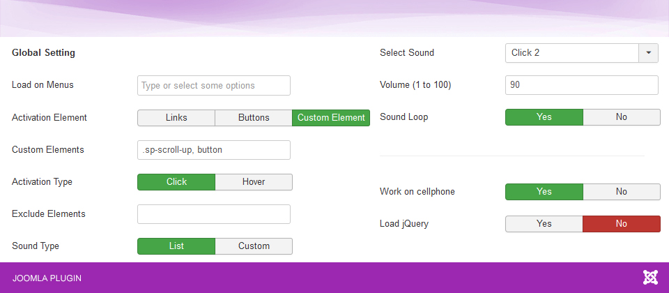This screenshot has height=293, width=669.
Task: Click the Joomla logo icon in footer
Action: 650,278
